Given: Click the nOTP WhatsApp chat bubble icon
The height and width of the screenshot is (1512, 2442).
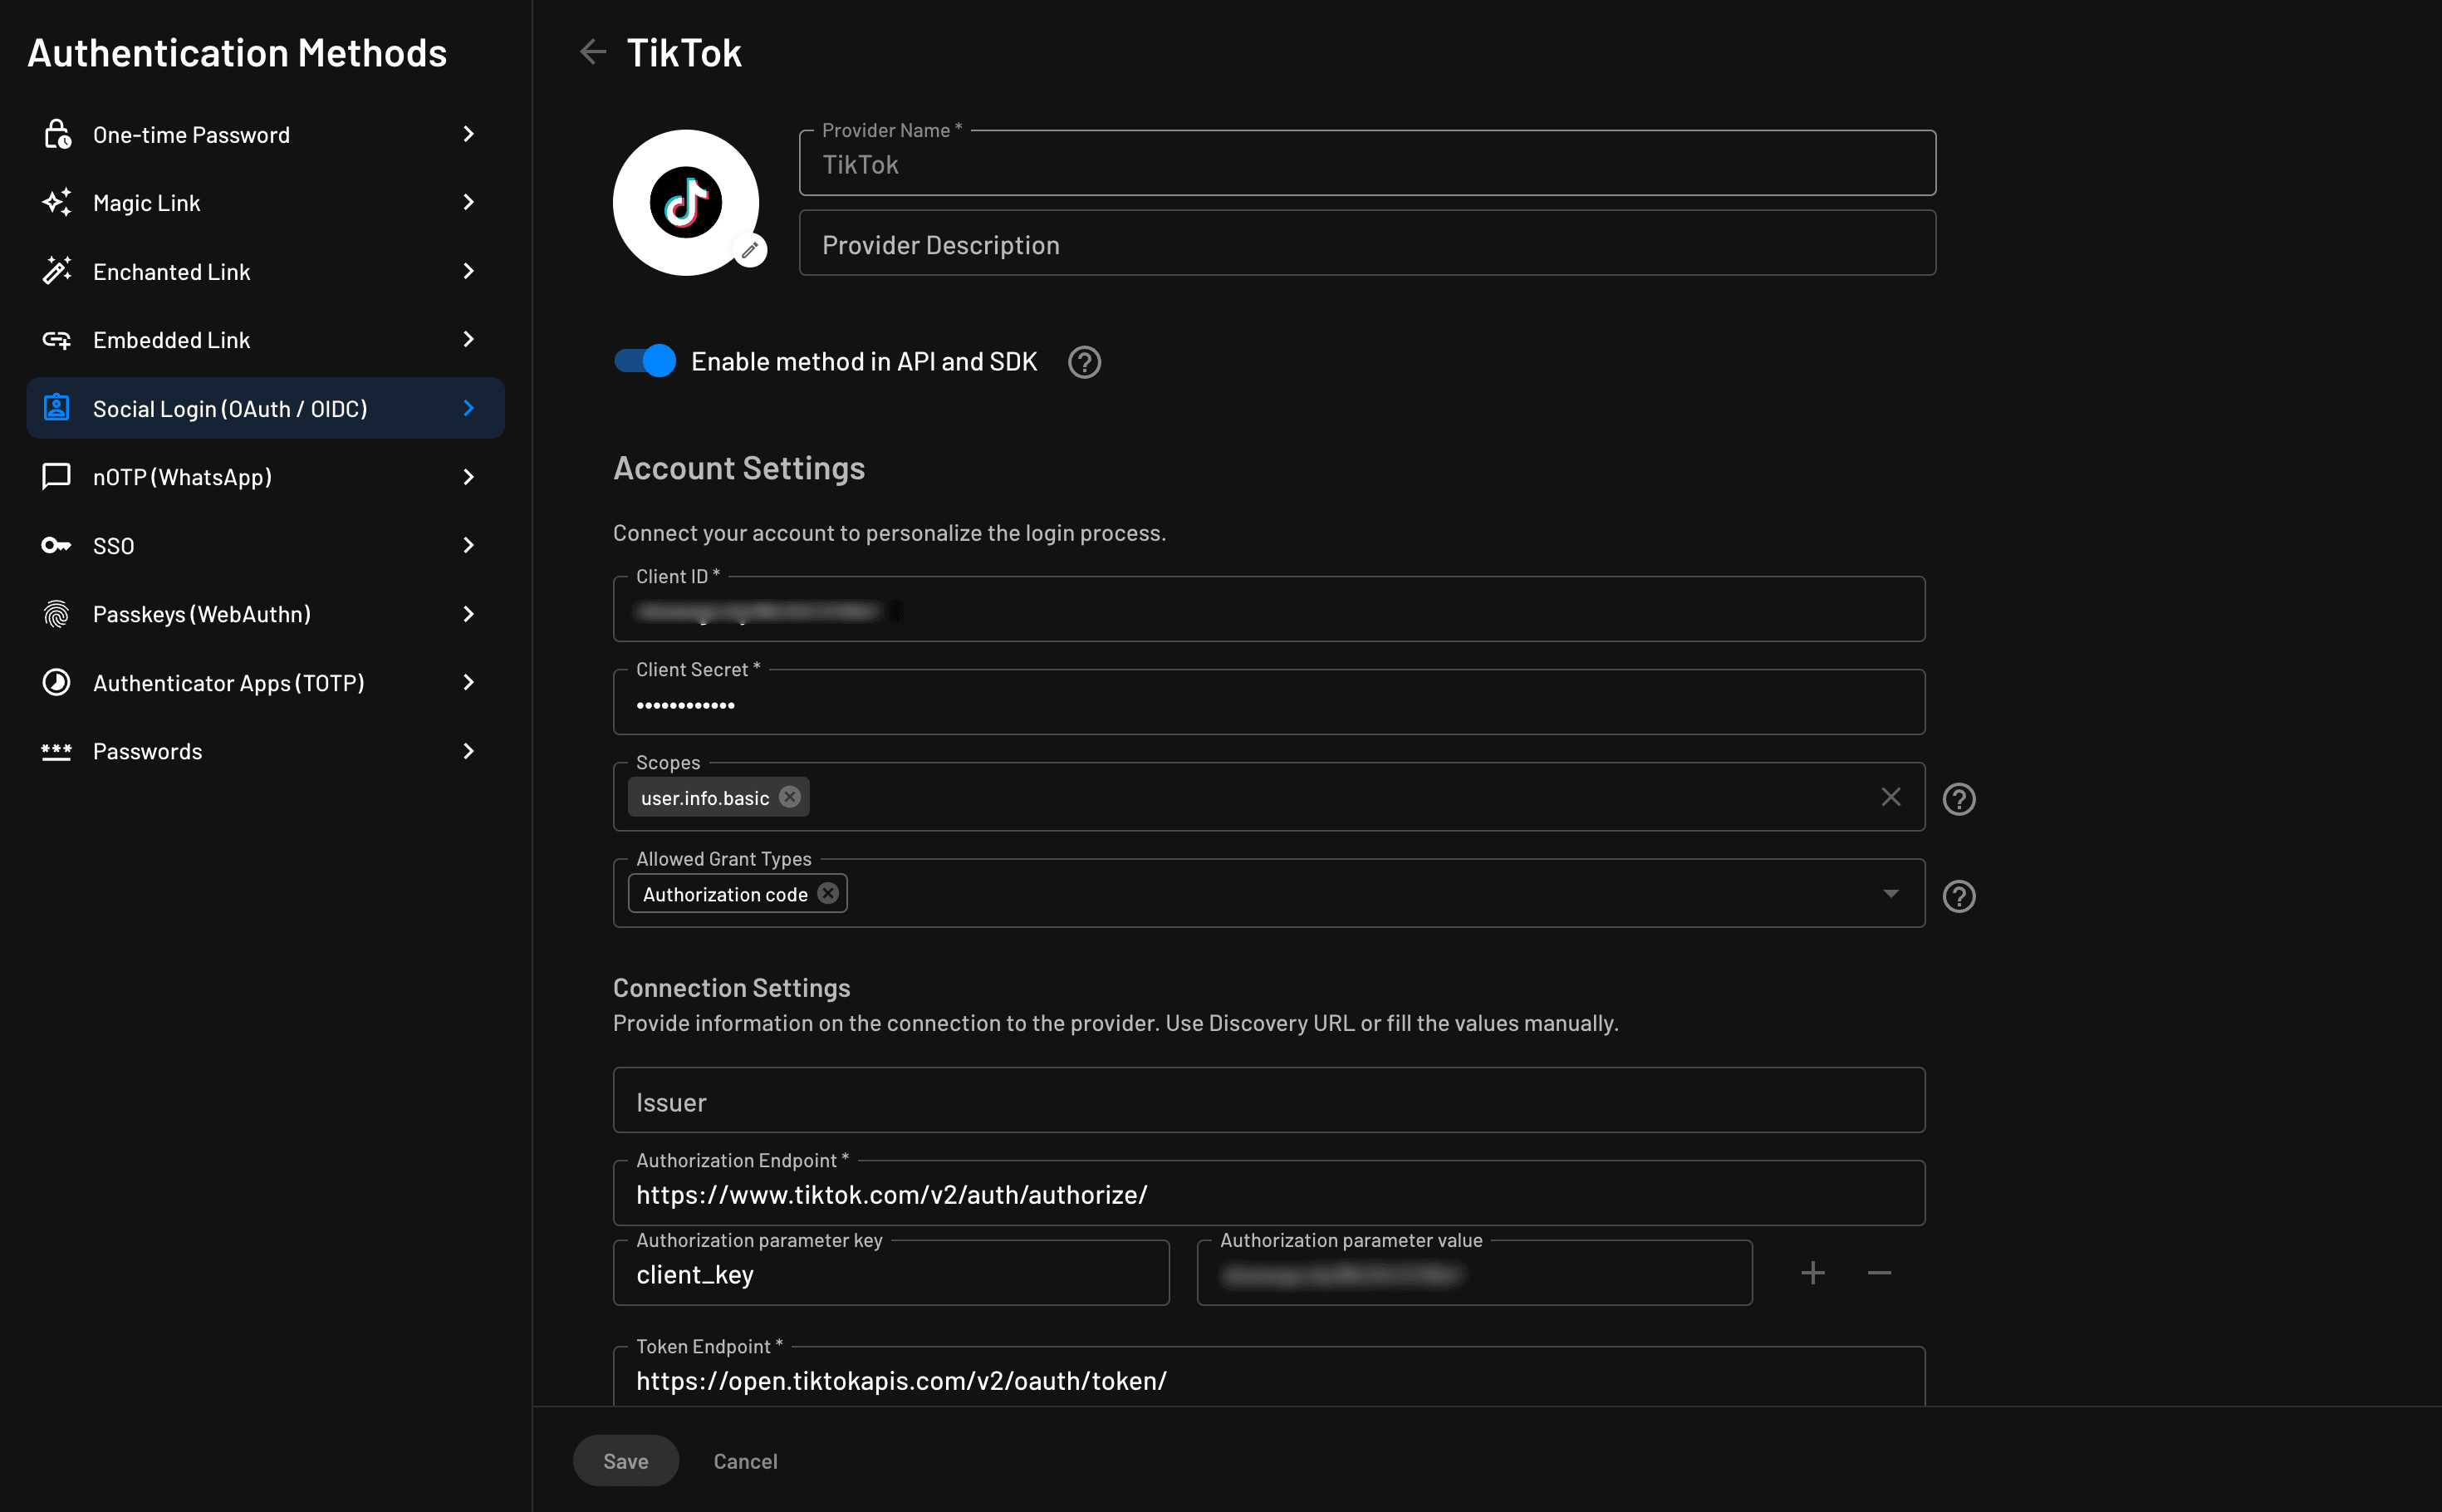Looking at the screenshot, I should pyautogui.click(x=57, y=477).
